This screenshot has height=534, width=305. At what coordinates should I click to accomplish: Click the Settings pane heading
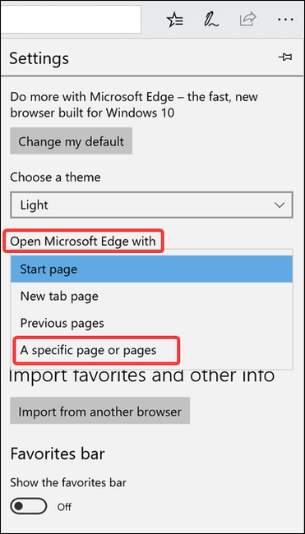39,58
